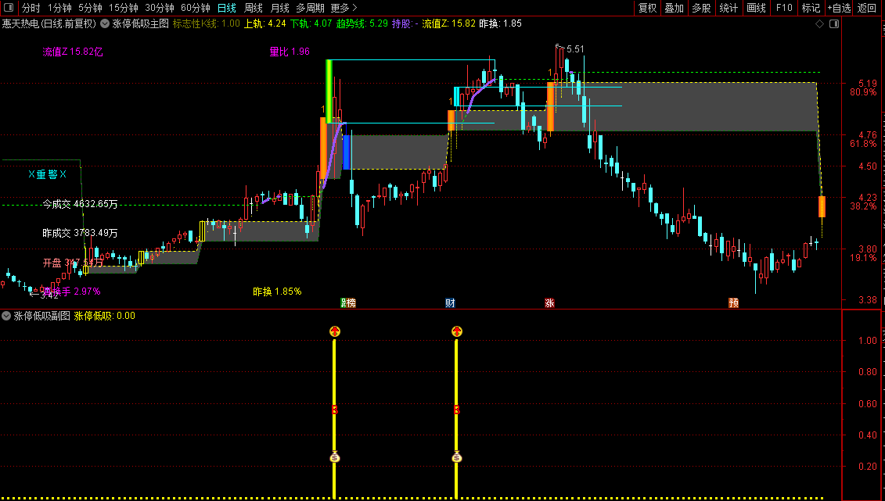The height and width of the screenshot is (501, 885).
Task: Click the diamond icon in chart header
Action: click(819, 23)
